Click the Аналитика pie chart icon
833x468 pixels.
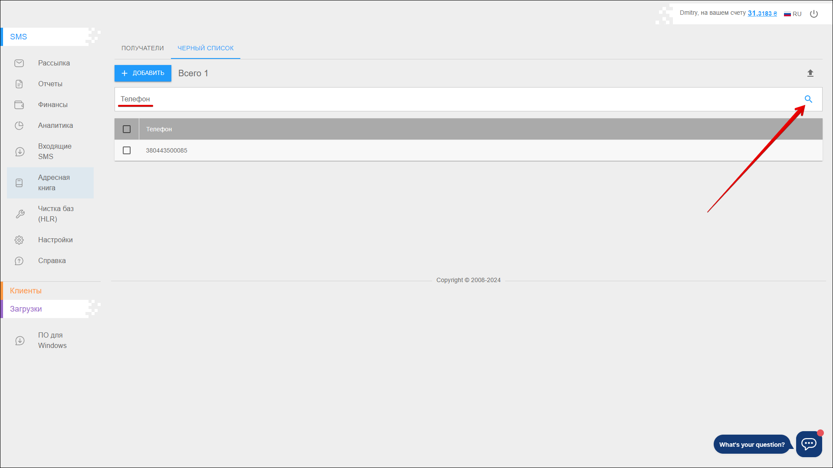19,126
